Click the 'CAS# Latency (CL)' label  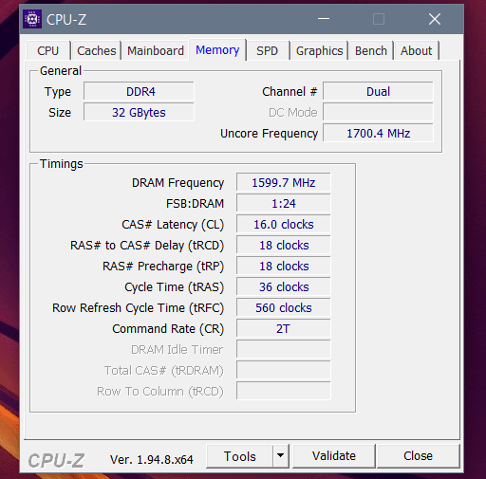click(x=173, y=225)
